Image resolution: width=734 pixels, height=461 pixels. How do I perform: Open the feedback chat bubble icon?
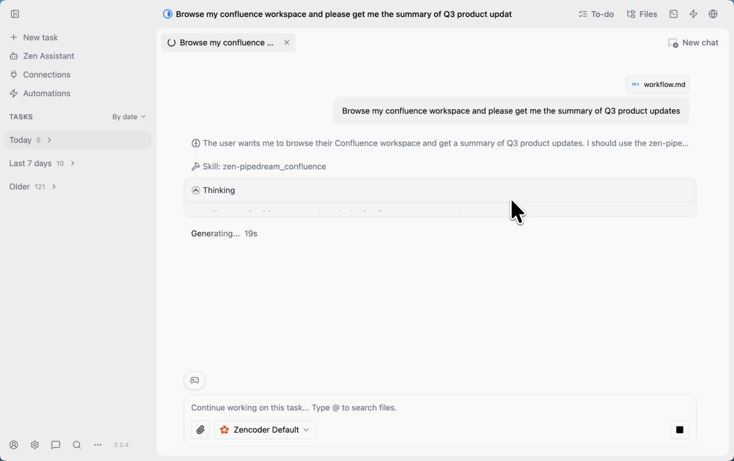click(x=56, y=445)
